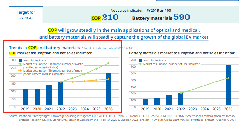This screenshot has height=126, width=244.
Task: Click the green pre-filled syringes legend marker
Action: (x=20, y=64)
